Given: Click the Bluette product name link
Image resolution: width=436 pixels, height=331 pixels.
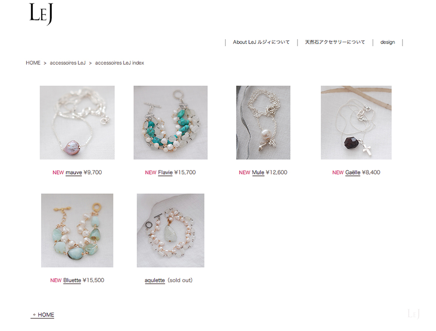Looking at the screenshot, I should coord(72,280).
